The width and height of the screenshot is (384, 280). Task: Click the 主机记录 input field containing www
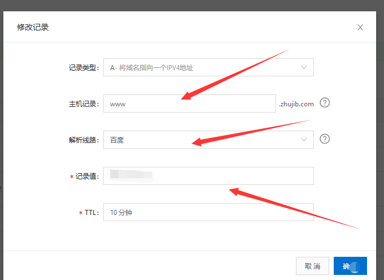190,104
